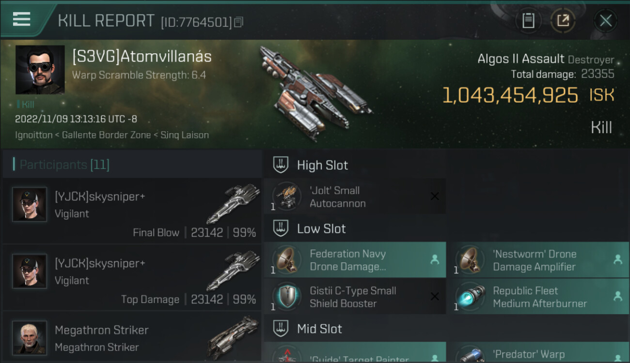Open the Republic Fleet Medium Afterburner item
Image resolution: width=630 pixels, height=363 pixels.
pos(538,297)
